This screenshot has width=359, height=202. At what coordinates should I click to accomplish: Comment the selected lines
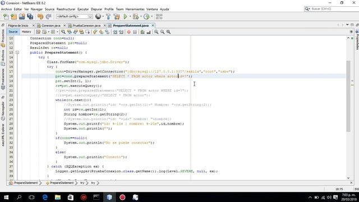[142, 32]
